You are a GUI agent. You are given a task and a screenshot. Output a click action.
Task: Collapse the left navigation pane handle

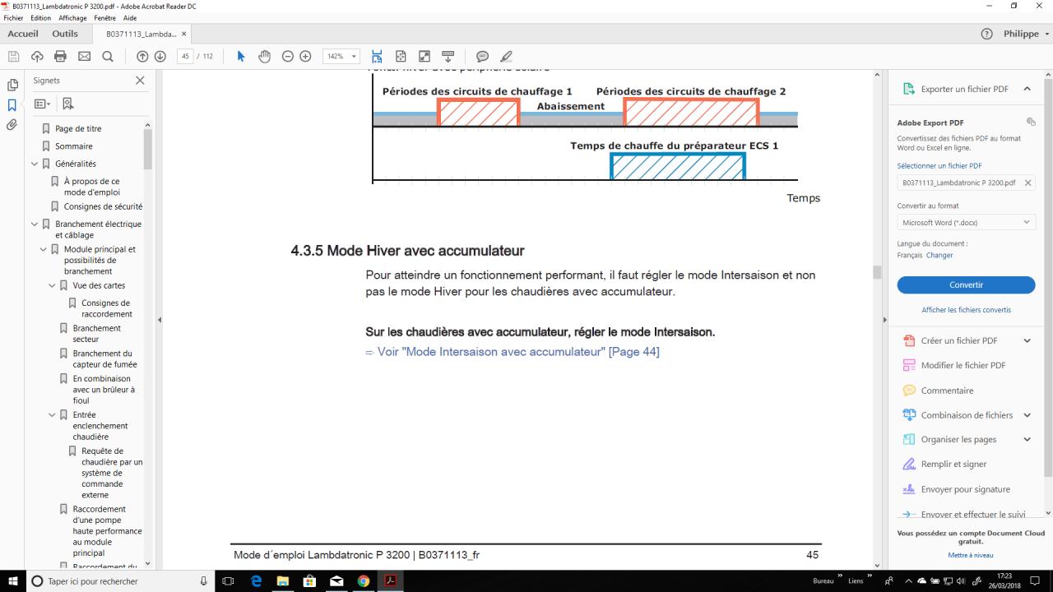pyautogui.click(x=160, y=319)
